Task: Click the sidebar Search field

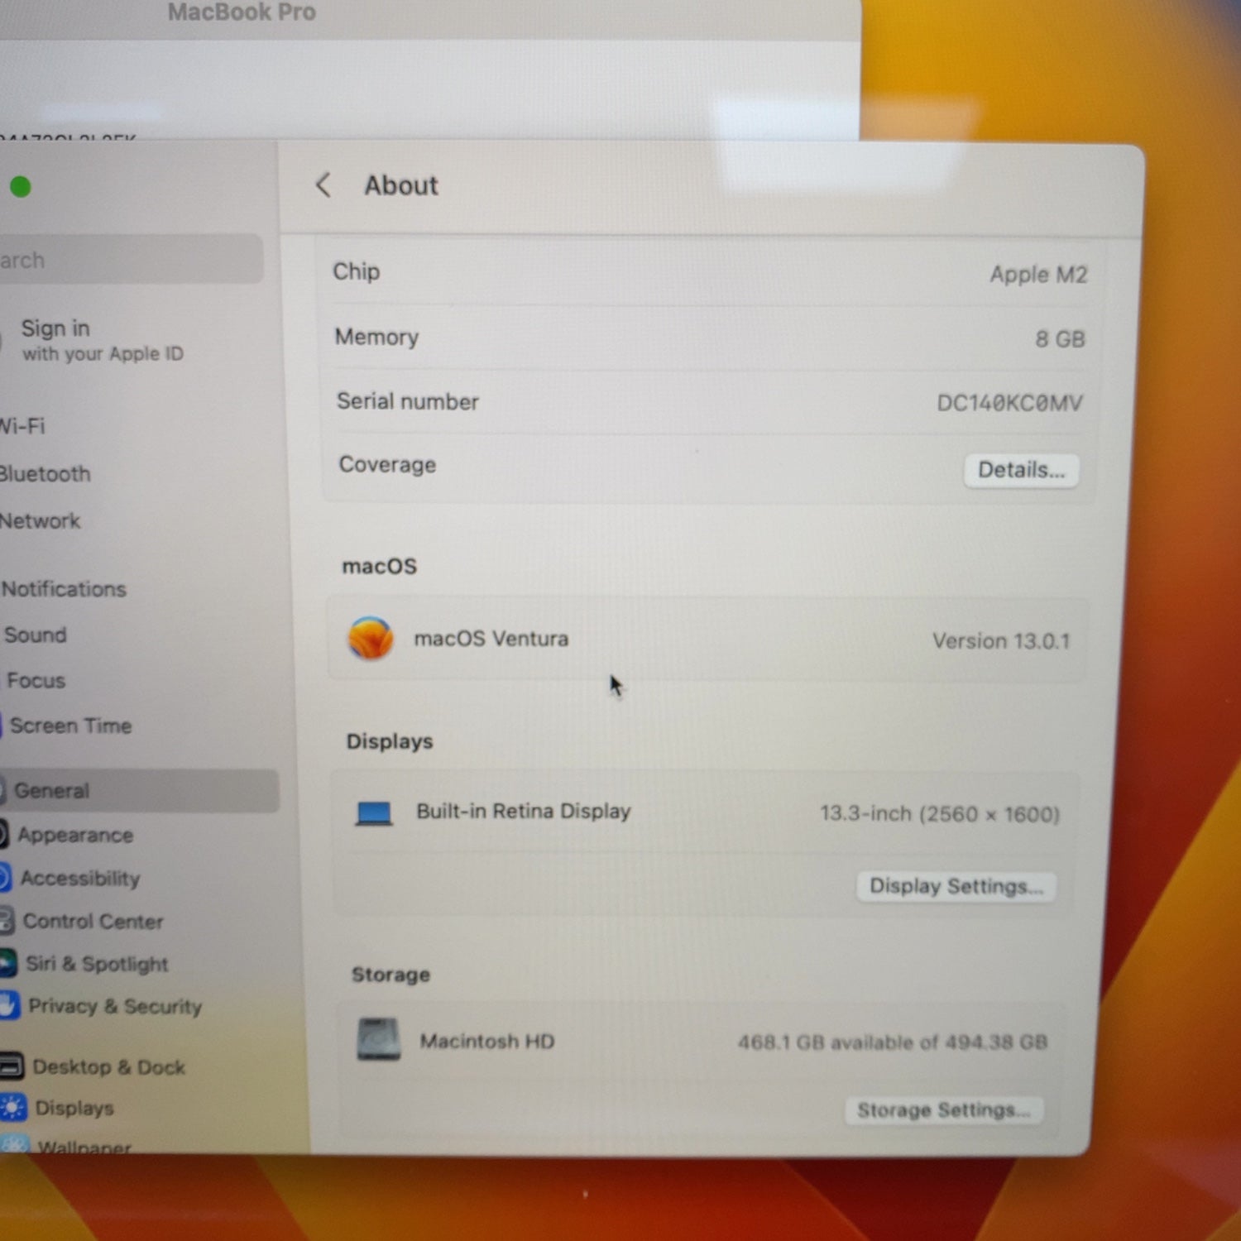Action: point(131,260)
